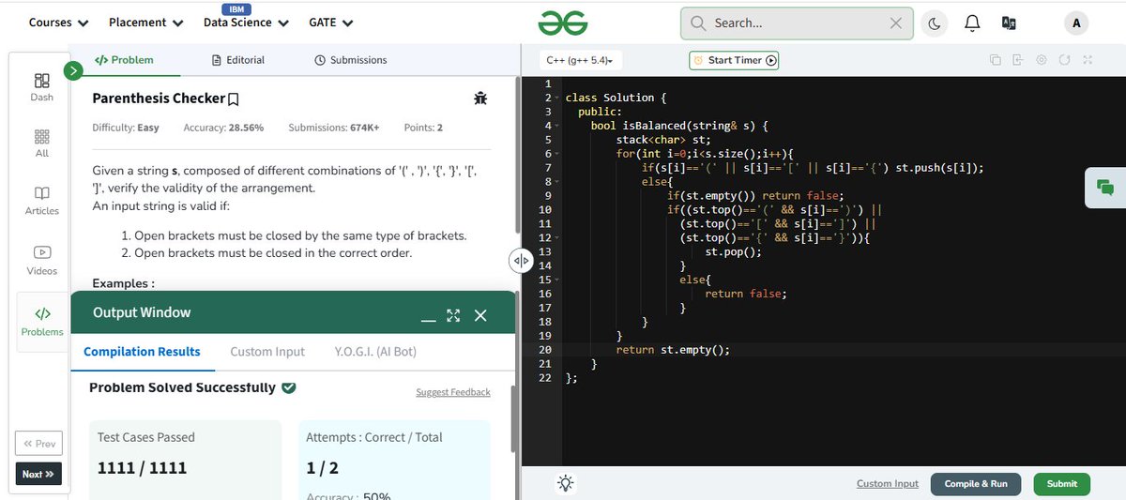Select the Compilation Results tab
This screenshot has height=500, width=1126.
click(142, 352)
